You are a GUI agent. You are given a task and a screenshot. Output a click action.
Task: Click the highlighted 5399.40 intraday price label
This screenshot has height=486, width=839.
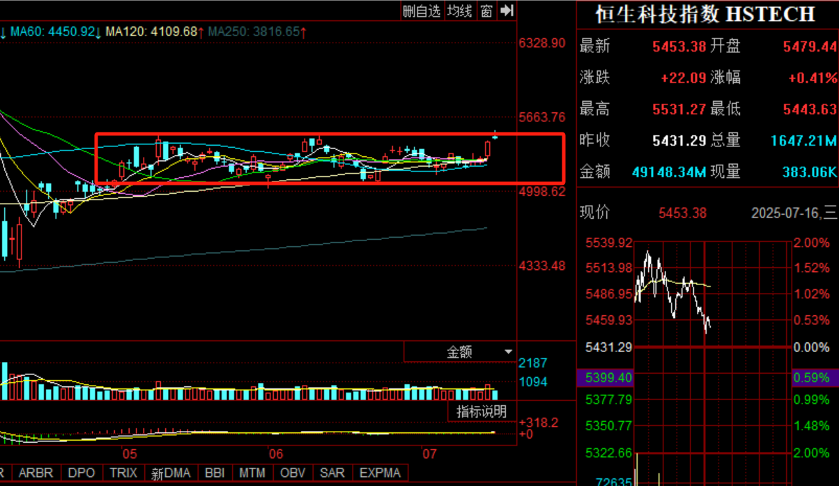609,378
